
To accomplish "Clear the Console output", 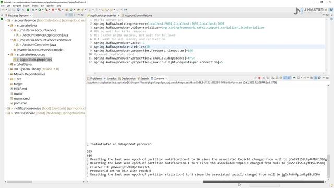I will [273, 78].
